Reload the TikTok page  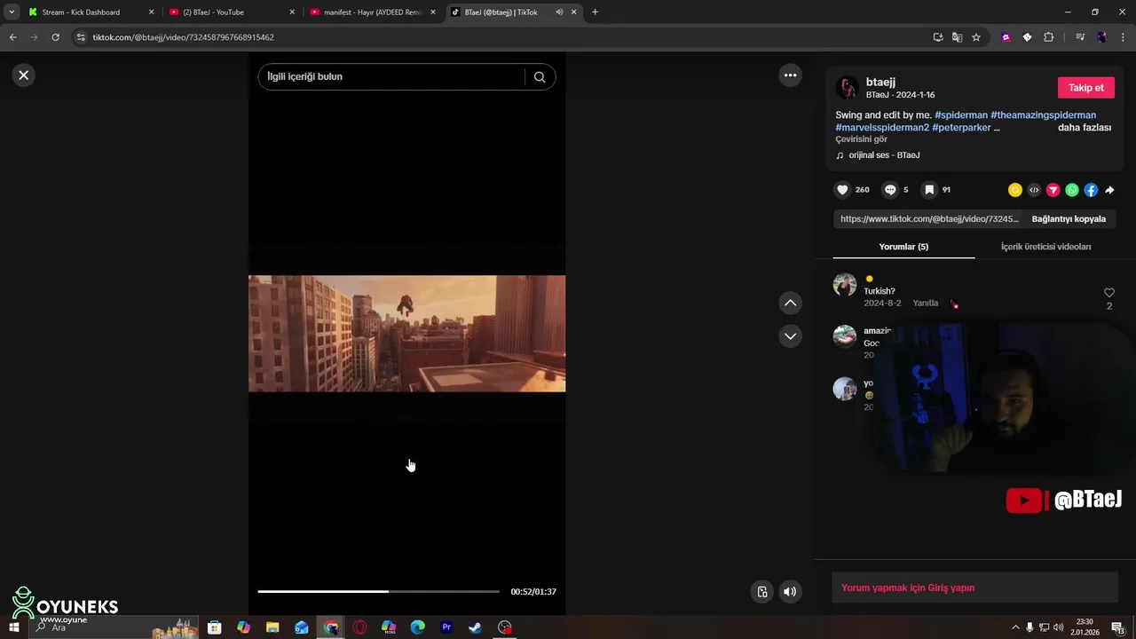pos(55,37)
